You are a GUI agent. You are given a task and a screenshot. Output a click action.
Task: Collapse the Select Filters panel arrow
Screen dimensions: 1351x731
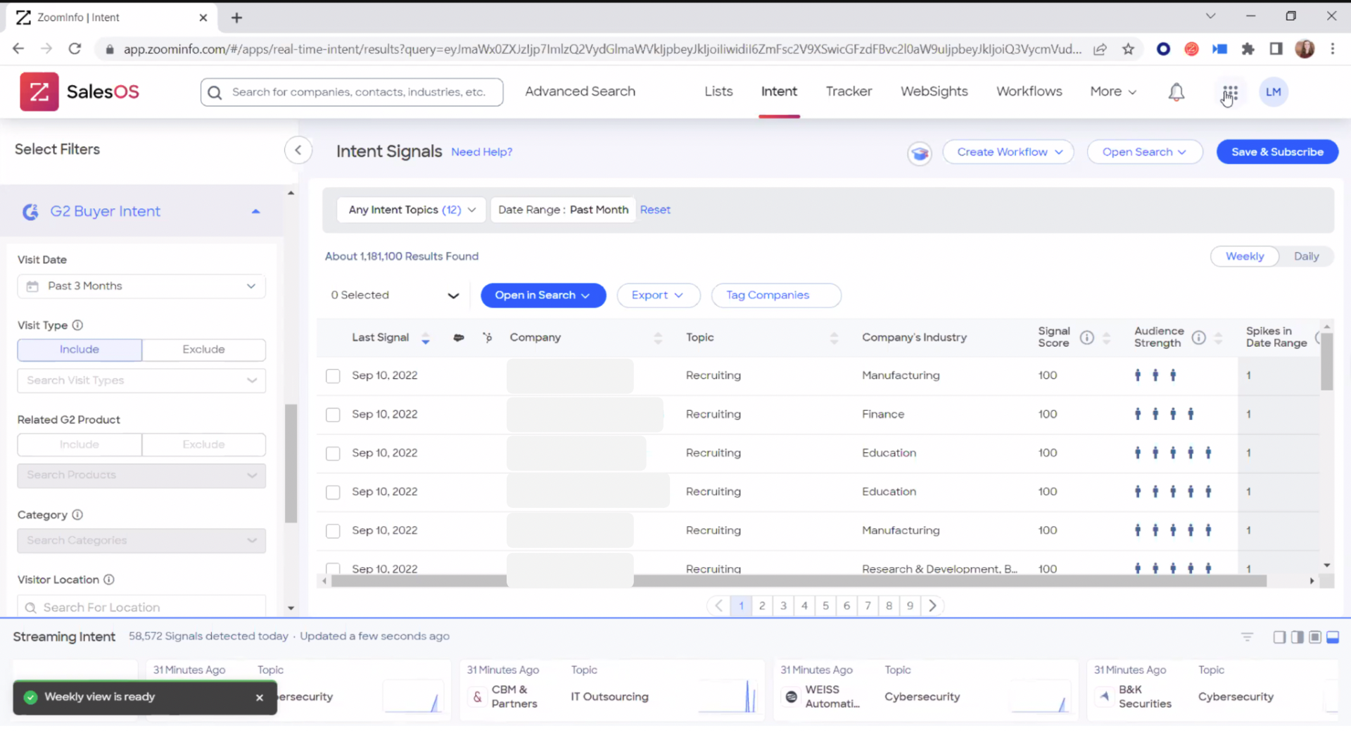point(298,150)
